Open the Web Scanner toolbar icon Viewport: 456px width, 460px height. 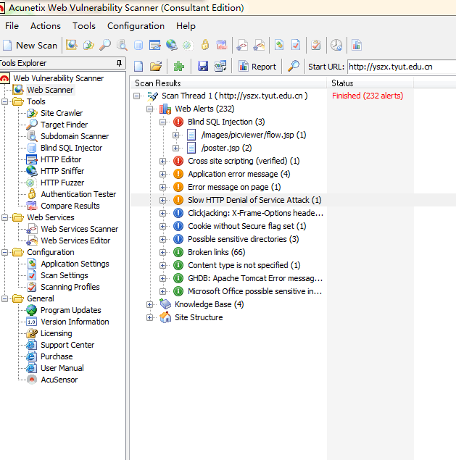72,45
